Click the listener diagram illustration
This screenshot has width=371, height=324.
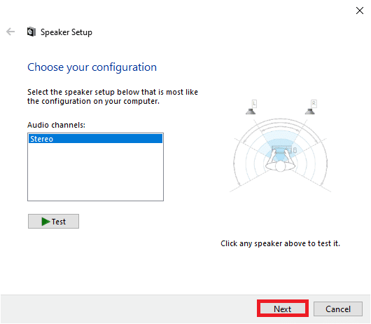pyautogui.click(x=281, y=155)
